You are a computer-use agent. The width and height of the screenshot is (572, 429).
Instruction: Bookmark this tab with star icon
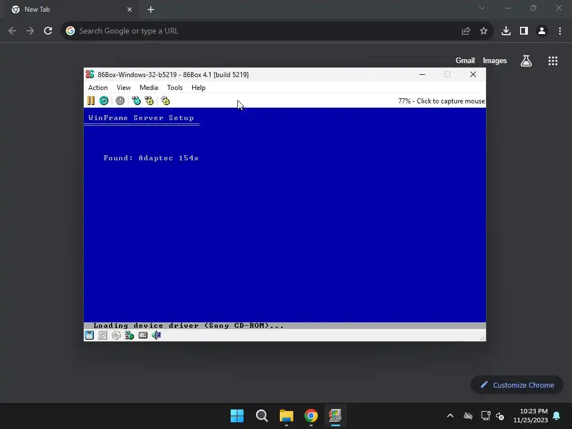(484, 31)
